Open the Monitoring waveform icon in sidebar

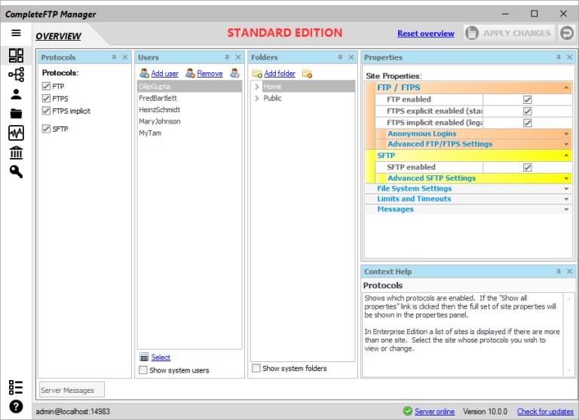pos(16,133)
